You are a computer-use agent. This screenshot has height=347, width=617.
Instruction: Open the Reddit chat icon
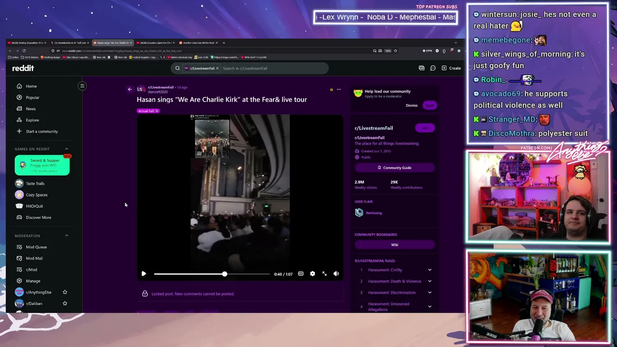click(433, 68)
